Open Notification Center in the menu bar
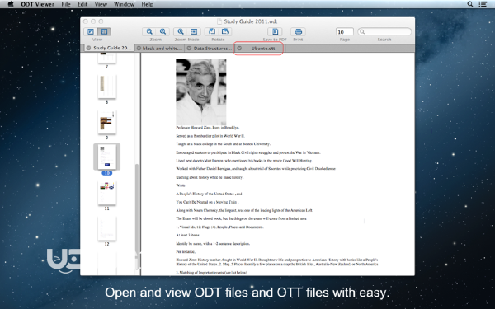495x309 pixels. pos(483,4)
